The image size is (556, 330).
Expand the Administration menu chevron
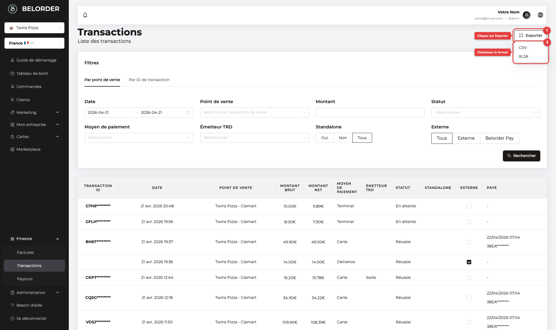58,293
